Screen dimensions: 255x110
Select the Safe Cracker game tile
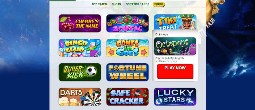[x=127, y=97]
